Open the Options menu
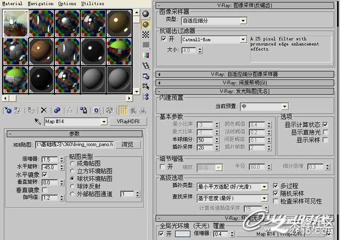The height and width of the screenshot is (240, 340). (x=67, y=4)
